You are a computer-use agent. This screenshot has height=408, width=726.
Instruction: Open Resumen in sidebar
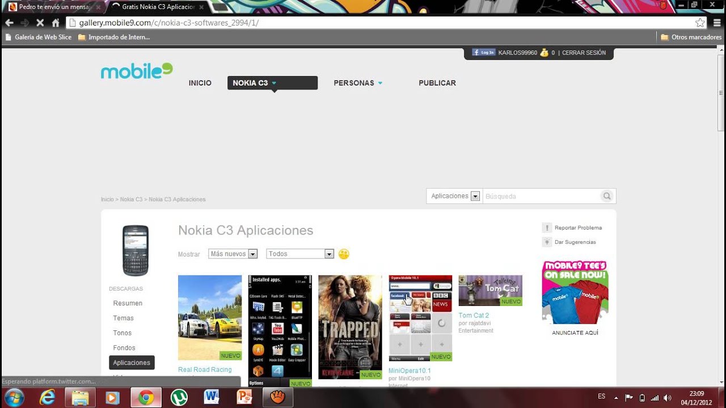(128, 303)
